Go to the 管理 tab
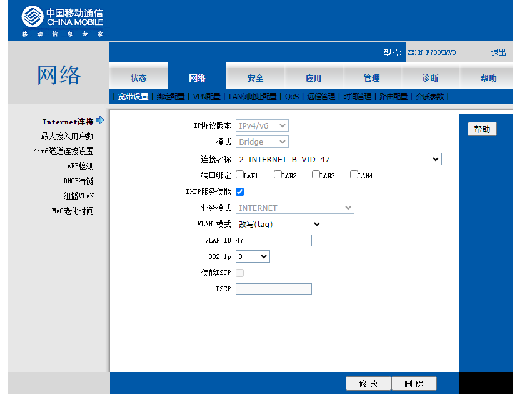Image resolution: width=532 pixels, height=408 pixels. click(371, 78)
